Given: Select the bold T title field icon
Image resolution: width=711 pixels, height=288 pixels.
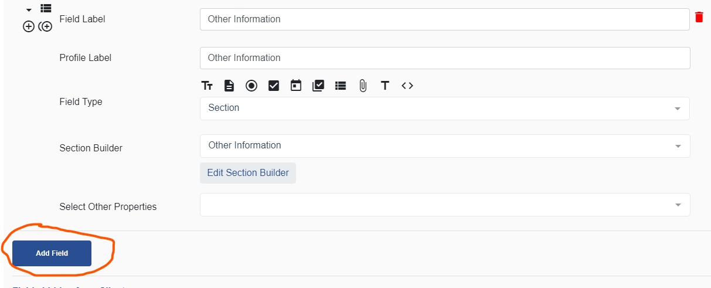Looking at the screenshot, I should coord(385,86).
